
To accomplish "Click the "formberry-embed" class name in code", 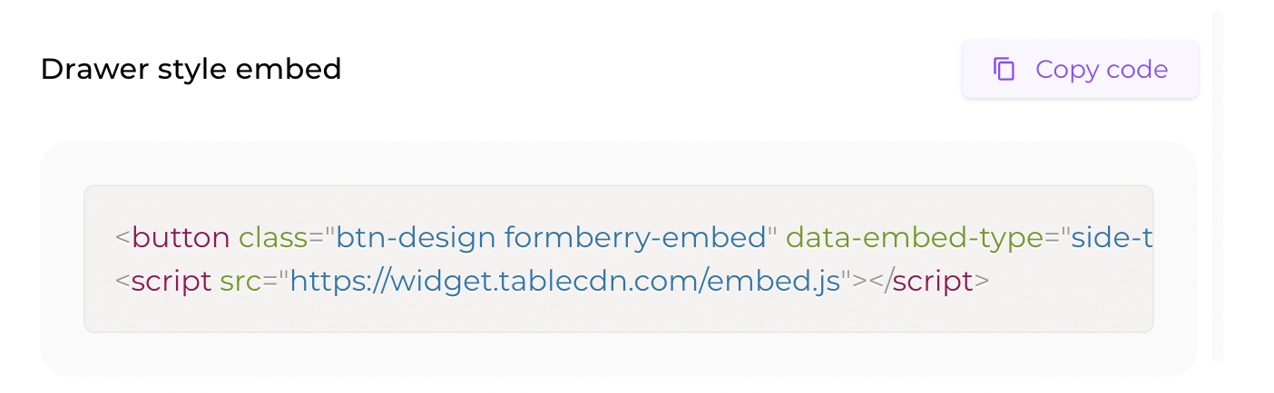I will [x=635, y=238].
